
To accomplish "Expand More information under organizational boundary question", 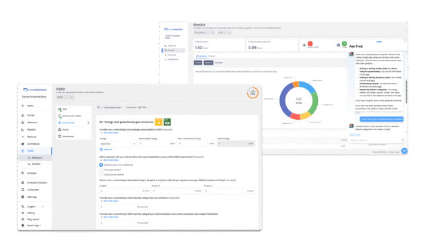I will [x=110, y=160].
